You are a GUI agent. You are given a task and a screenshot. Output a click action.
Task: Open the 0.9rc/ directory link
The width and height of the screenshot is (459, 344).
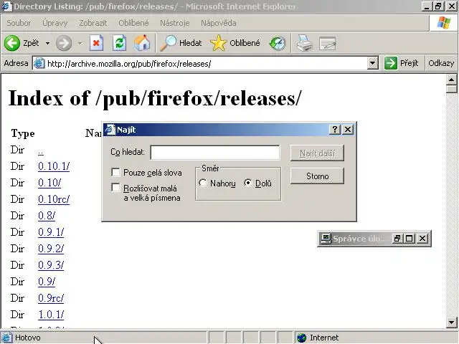[x=51, y=298]
